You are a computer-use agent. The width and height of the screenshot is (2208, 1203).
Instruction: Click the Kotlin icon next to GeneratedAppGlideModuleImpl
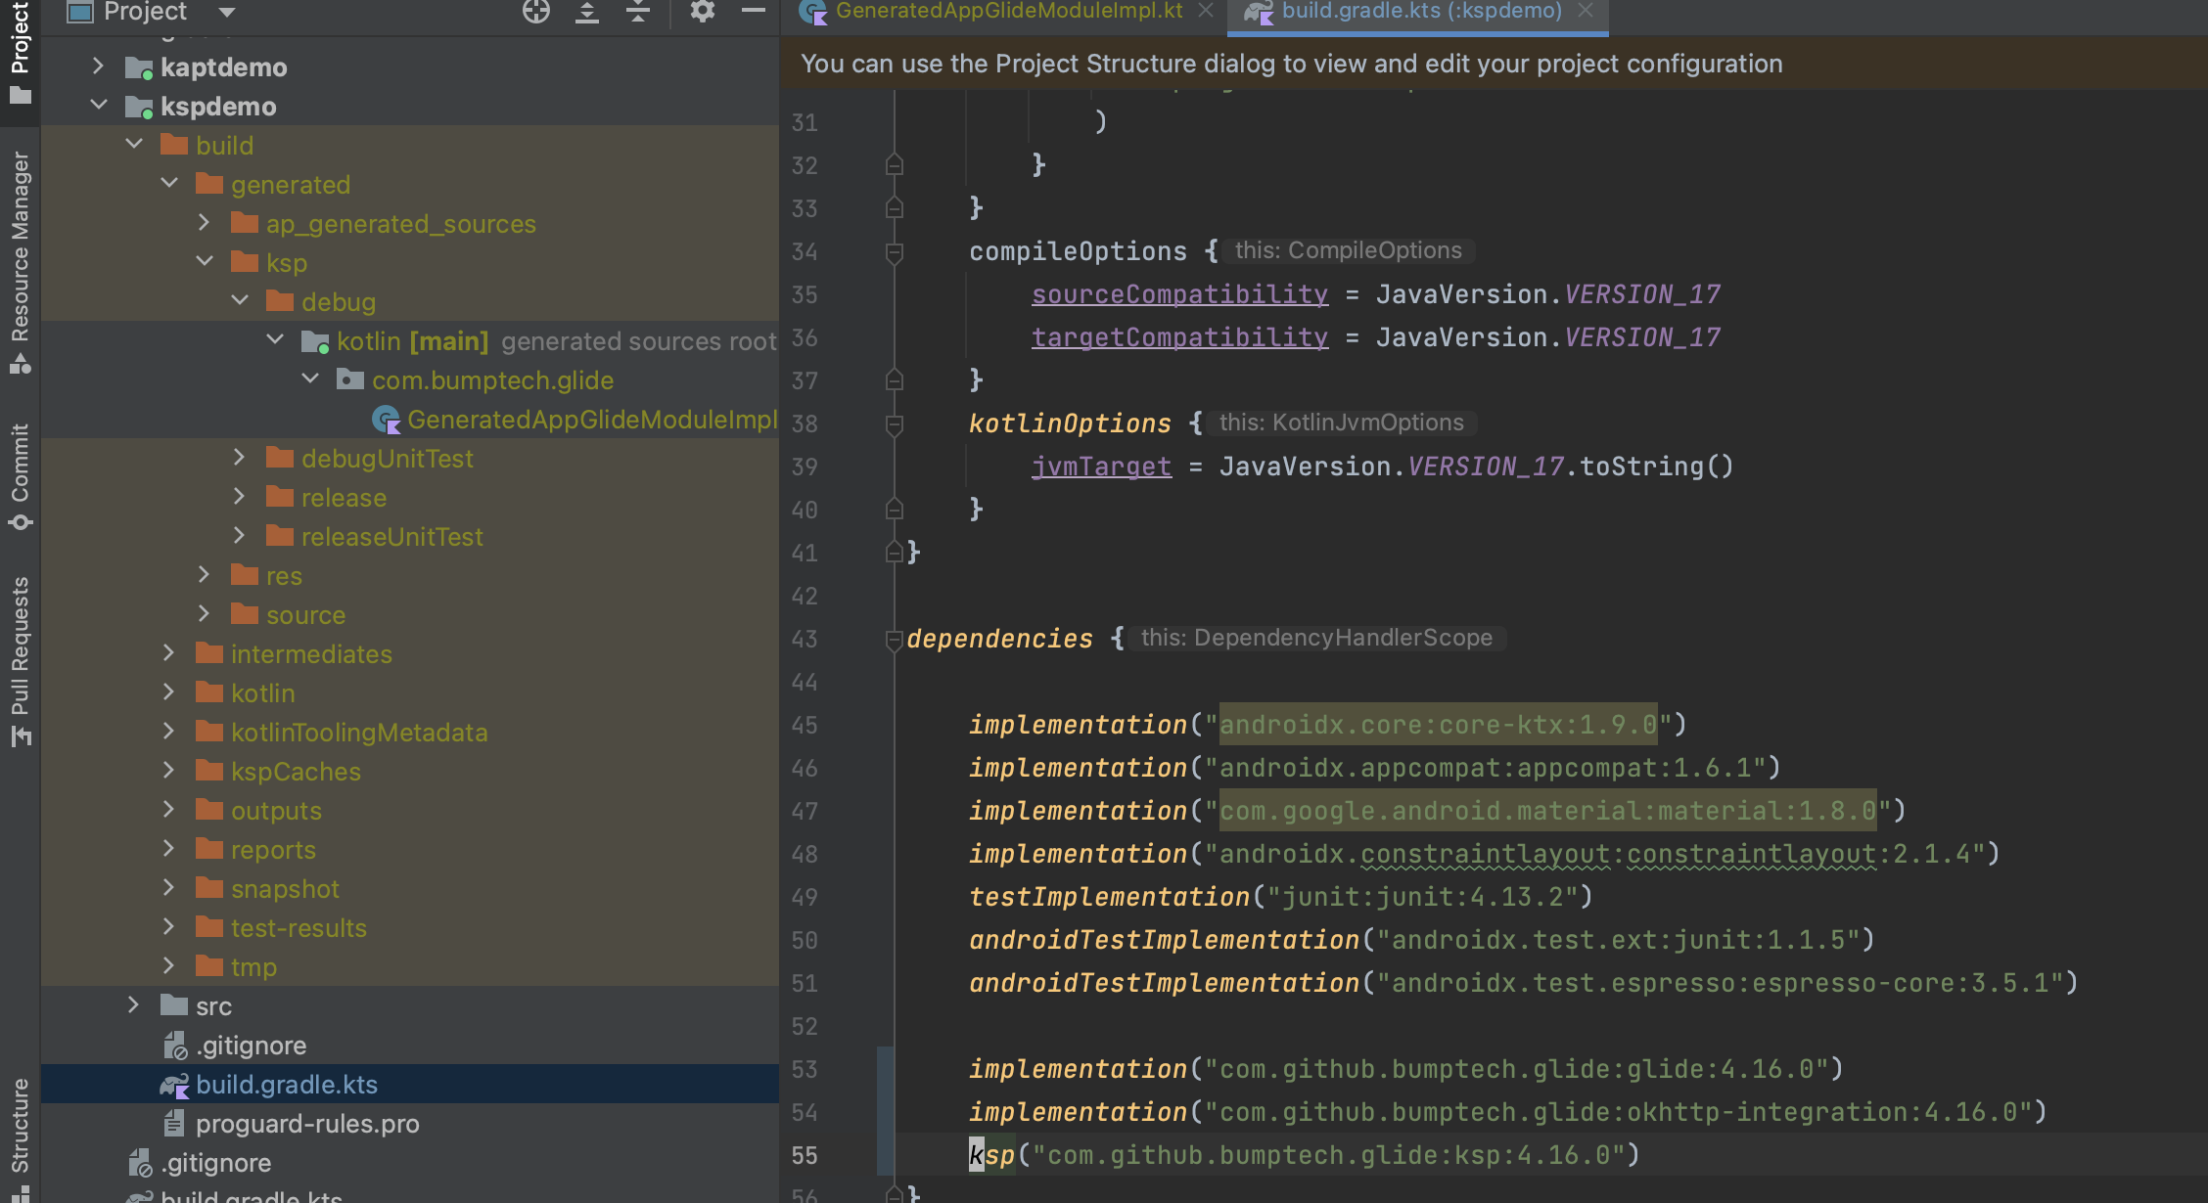pyautogui.click(x=386, y=419)
